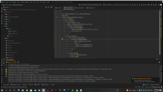This screenshot has width=163, height=92.
Task: Open the Refactor menu
Action: [27, 2]
